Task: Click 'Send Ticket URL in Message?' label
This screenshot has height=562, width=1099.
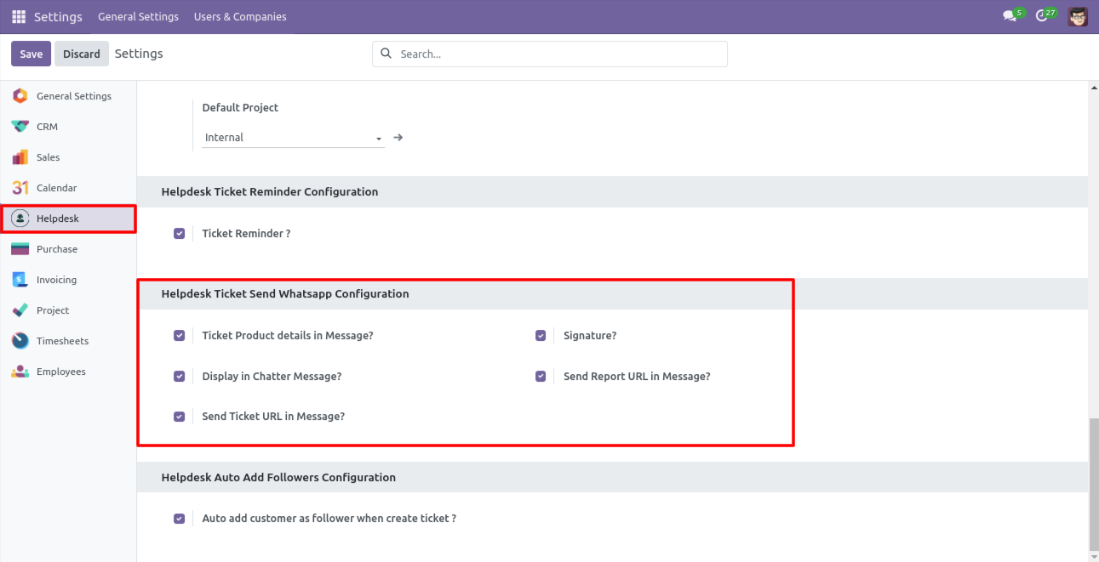Action: click(273, 417)
